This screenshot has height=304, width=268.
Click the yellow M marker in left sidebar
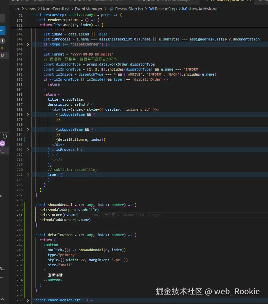coord(3,56)
